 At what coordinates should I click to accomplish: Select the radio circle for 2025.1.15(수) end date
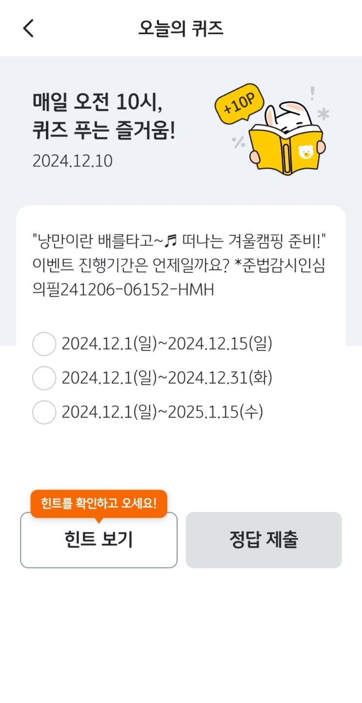coord(44,412)
